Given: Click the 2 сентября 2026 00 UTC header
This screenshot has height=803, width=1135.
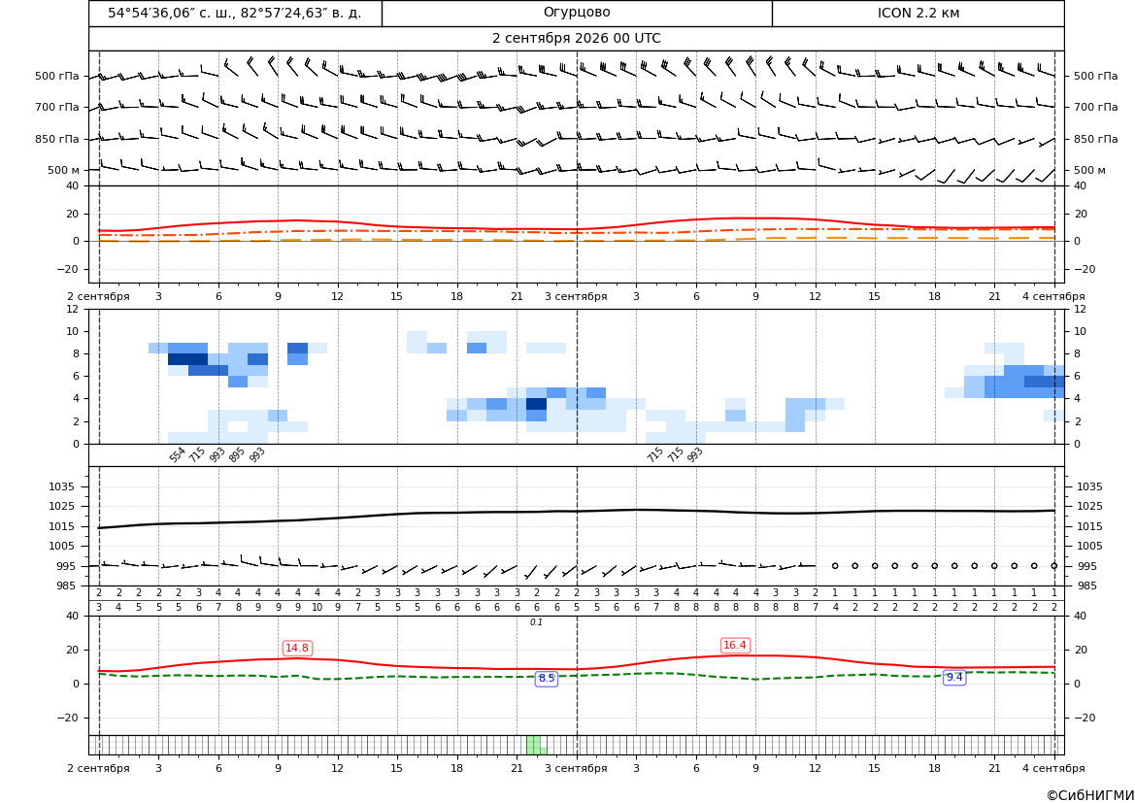Looking at the screenshot, I should tap(576, 39).
